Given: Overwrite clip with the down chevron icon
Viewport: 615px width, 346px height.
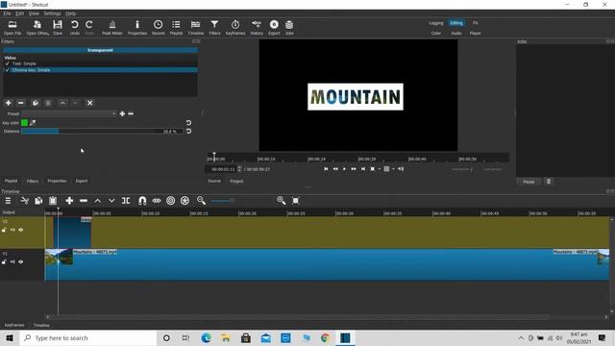Looking at the screenshot, I should (111, 201).
